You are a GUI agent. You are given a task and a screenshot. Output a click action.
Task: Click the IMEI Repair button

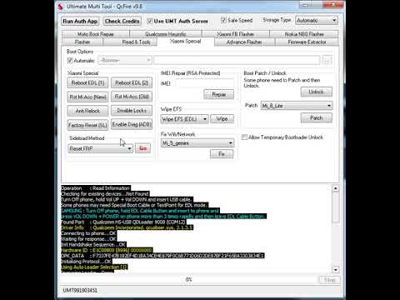click(219, 94)
